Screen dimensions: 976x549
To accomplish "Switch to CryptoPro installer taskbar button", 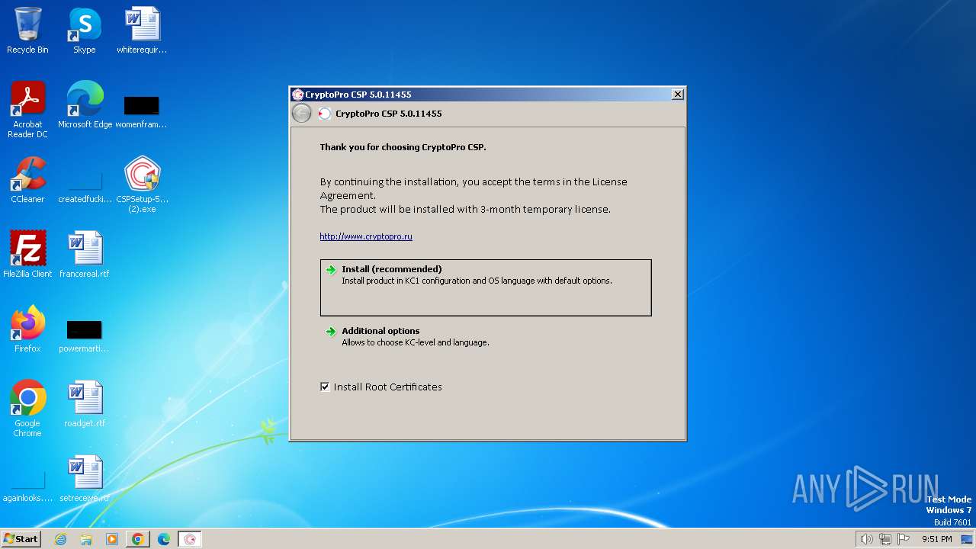I will 190,539.
